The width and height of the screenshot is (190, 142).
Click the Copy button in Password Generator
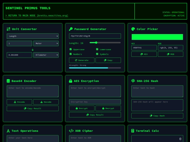[x=108, y=60]
